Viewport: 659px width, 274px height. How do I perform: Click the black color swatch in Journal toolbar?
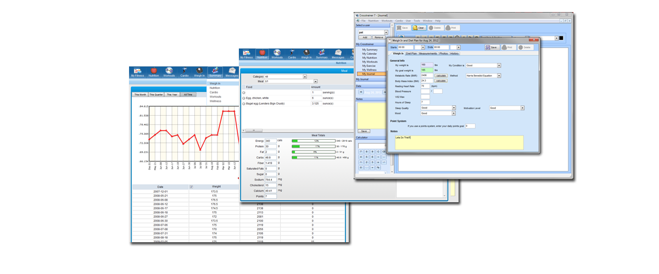[560, 38]
